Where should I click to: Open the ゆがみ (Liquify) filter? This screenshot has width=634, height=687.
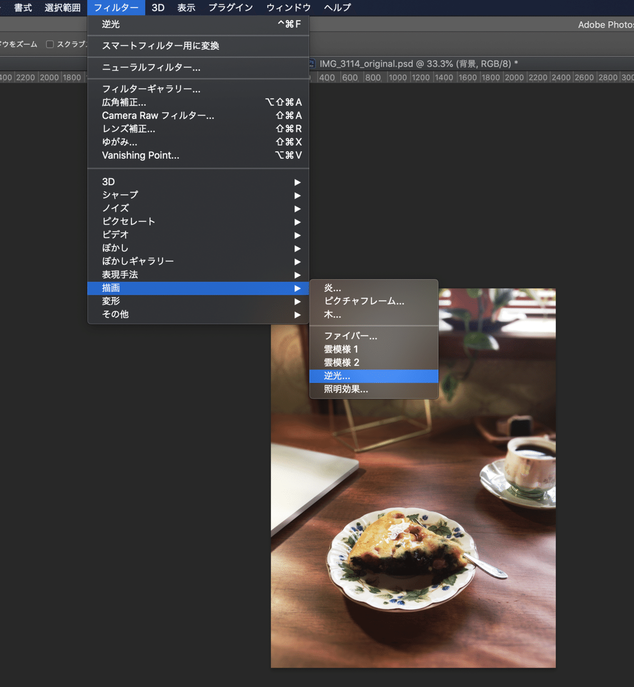coord(119,142)
